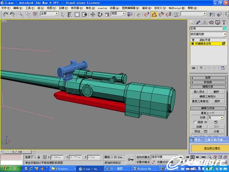Open the 修改器列表 modifier list dropdown
229x172 pixels.
208,34
